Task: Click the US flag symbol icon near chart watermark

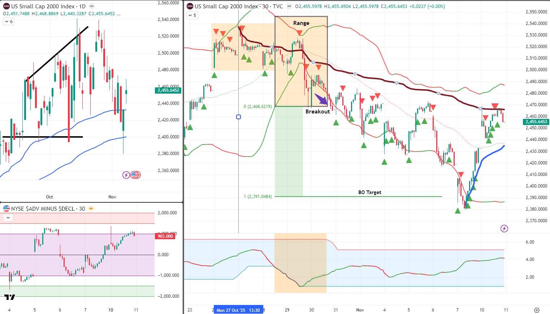Action: click(x=135, y=175)
